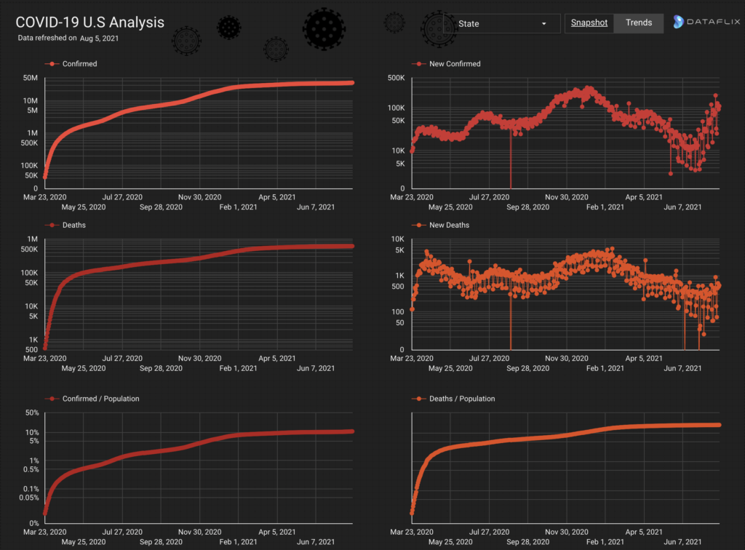
Task: Open the State filter dropdown
Action: click(502, 24)
